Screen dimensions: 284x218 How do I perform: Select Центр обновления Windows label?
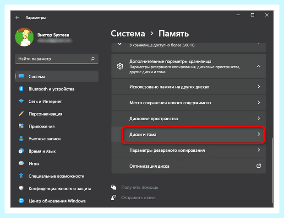57,201
